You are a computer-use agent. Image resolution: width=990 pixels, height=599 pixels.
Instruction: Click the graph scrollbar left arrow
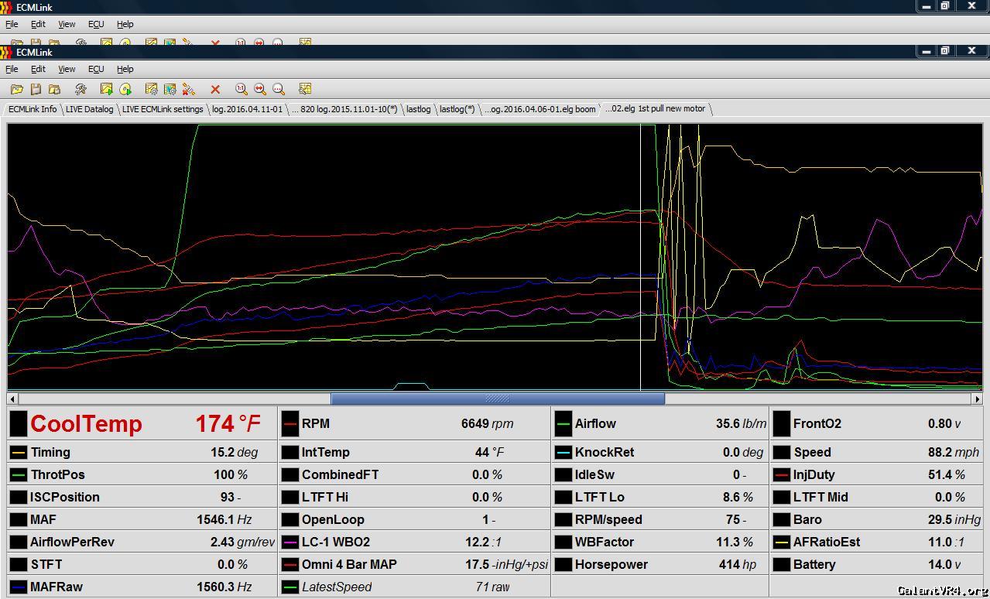click(x=13, y=399)
